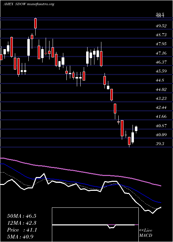Select the 46.37 price axis label
The height and width of the screenshot is (242, 173).
(161, 62)
